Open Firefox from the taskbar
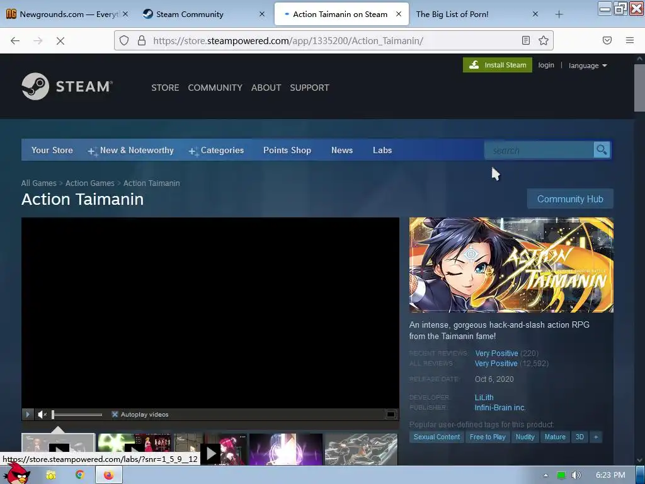The height and width of the screenshot is (484, 645). tap(108, 475)
